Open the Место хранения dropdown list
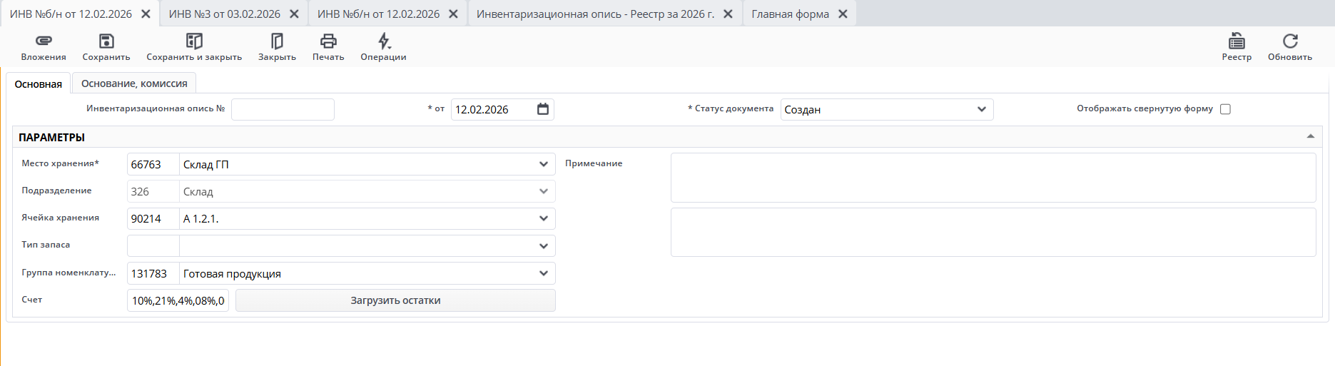Viewport: 1335px width, 366px height. tap(544, 164)
